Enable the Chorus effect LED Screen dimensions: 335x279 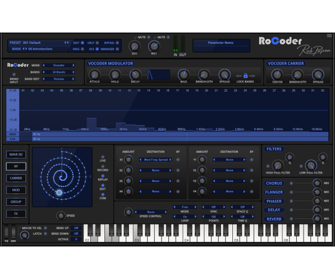[x=291, y=183]
